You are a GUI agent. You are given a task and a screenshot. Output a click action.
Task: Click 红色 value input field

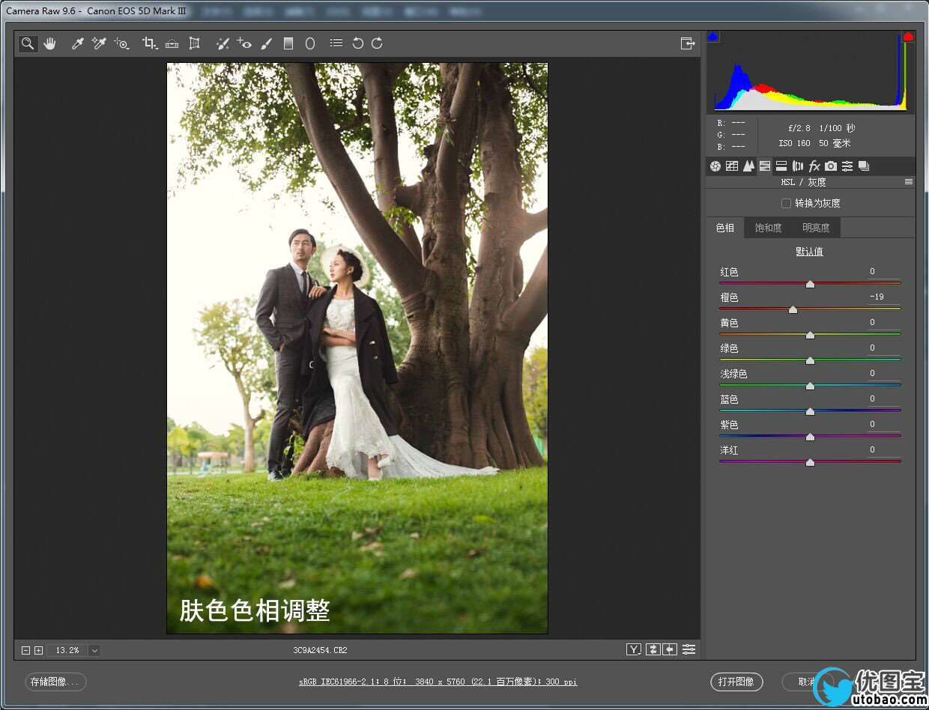[883, 272]
